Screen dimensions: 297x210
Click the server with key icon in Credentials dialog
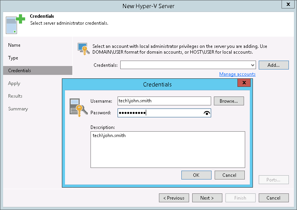pyautogui.click(x=79, y=108)
